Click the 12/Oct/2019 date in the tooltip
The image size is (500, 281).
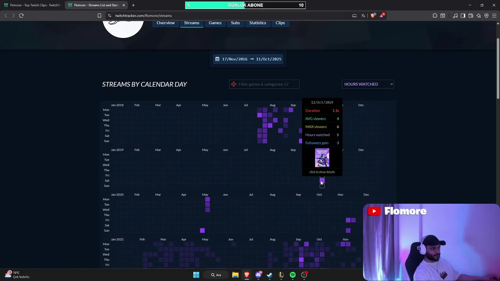pos(322,102)
